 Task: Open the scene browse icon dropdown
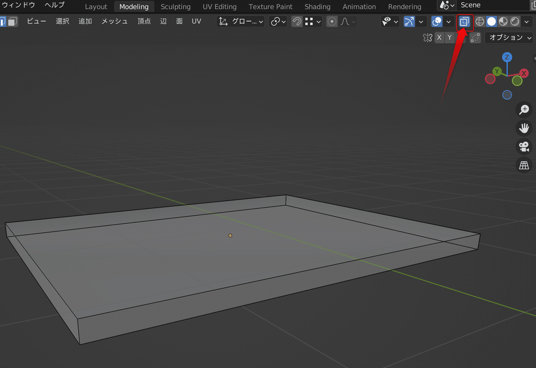point(447,5)
